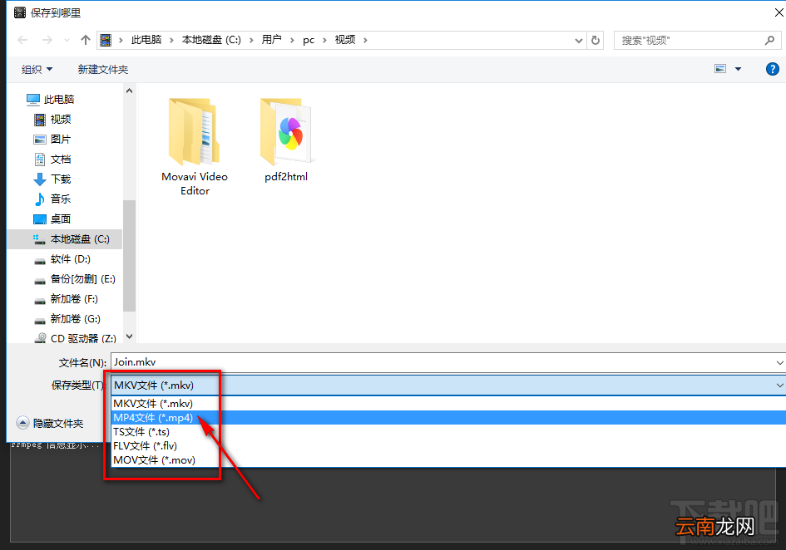This screenshot has height=550, width=786.
Task: Create a folder with 新建文件夹
Action: click(x=103, y=69)
